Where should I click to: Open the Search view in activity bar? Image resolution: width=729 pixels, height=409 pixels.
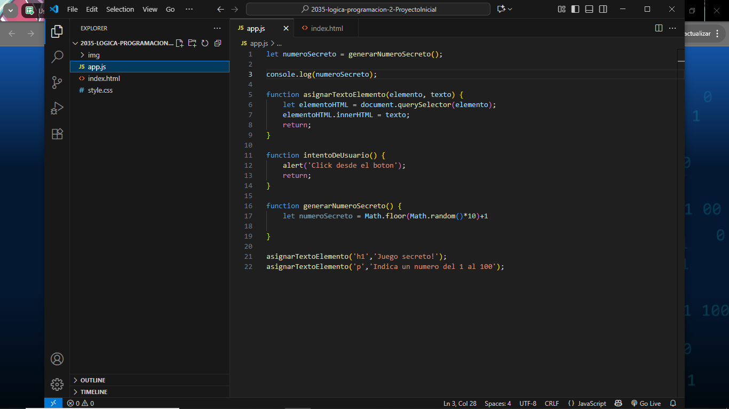click(57, 57)
